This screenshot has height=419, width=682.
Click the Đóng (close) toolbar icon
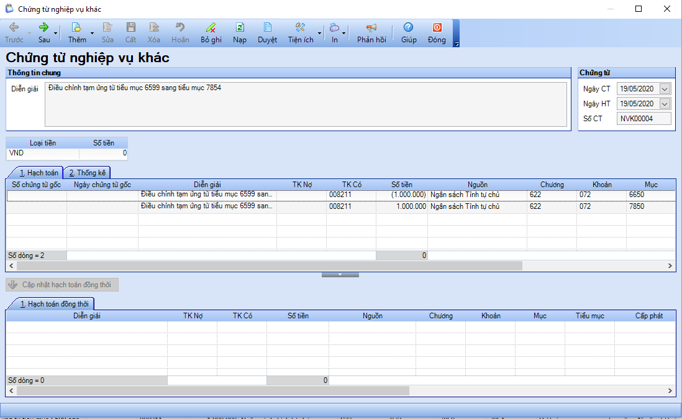[x=437, y=27]
